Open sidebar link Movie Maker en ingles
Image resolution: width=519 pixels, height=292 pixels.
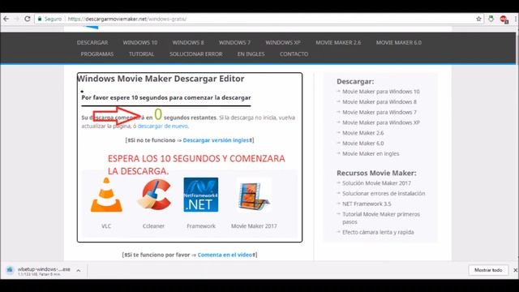pyautogui.click(x=371, y=153)
